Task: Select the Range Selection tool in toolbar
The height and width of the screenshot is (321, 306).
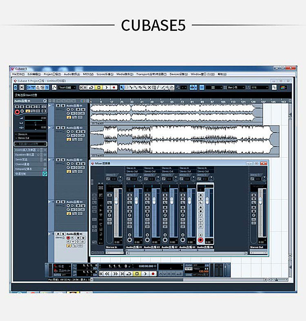Action: click(x=126, y=87)
